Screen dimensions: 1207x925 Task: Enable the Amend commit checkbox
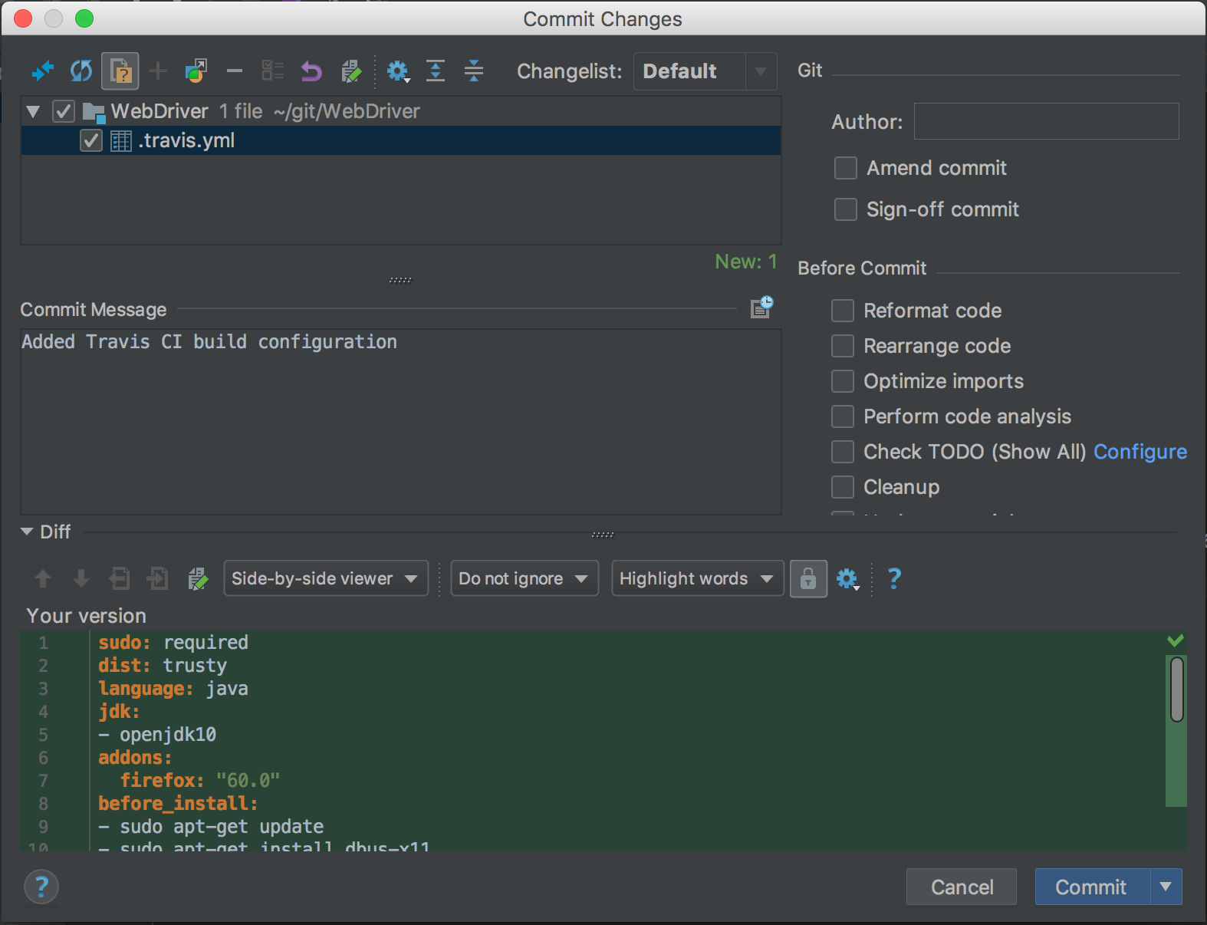pyautogui.click(x=846, y=168)
